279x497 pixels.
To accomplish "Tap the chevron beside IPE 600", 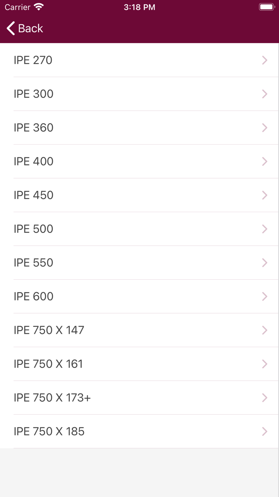I will tap(264, 296).
